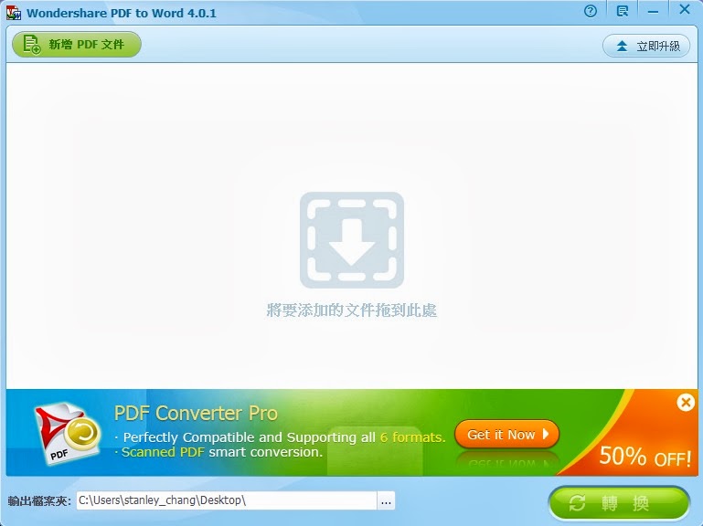
Task: Close the PDF Converter Pro ad banner
Action: [686, 403]
